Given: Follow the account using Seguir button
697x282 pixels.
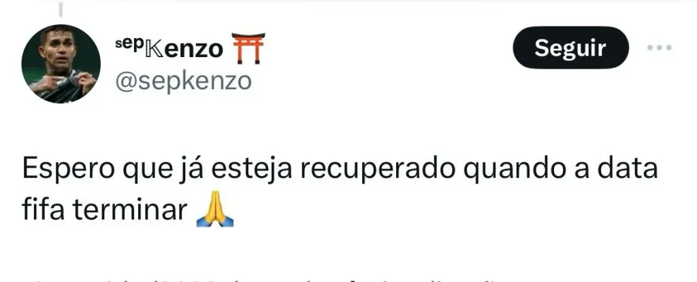Looking at the screenshot, I should (x=571, y=48).
